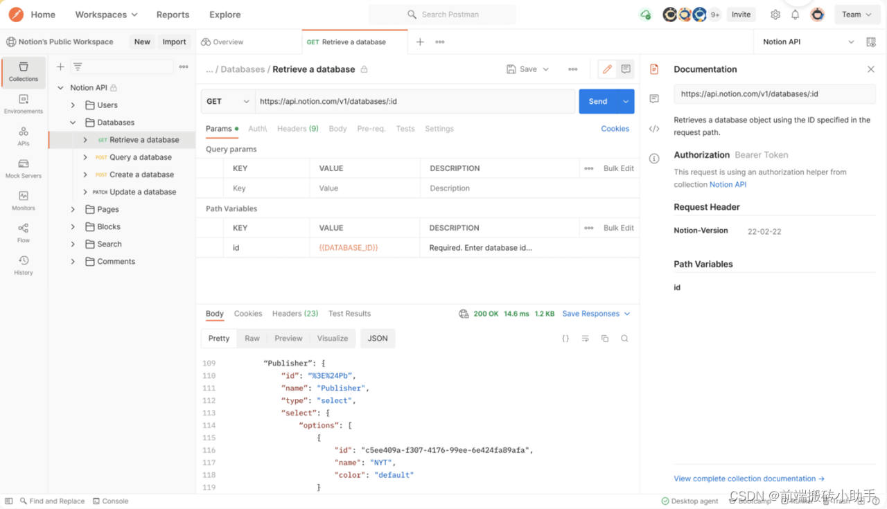
Task: Expand the Blocks folder
Action: click(73, 226)
